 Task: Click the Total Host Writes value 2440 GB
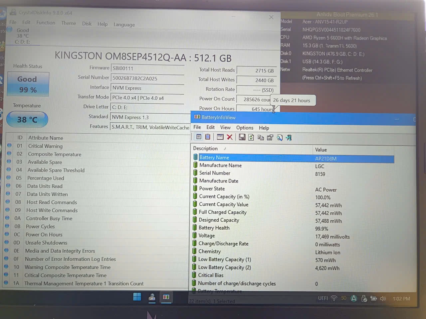(x=256, y=80)
